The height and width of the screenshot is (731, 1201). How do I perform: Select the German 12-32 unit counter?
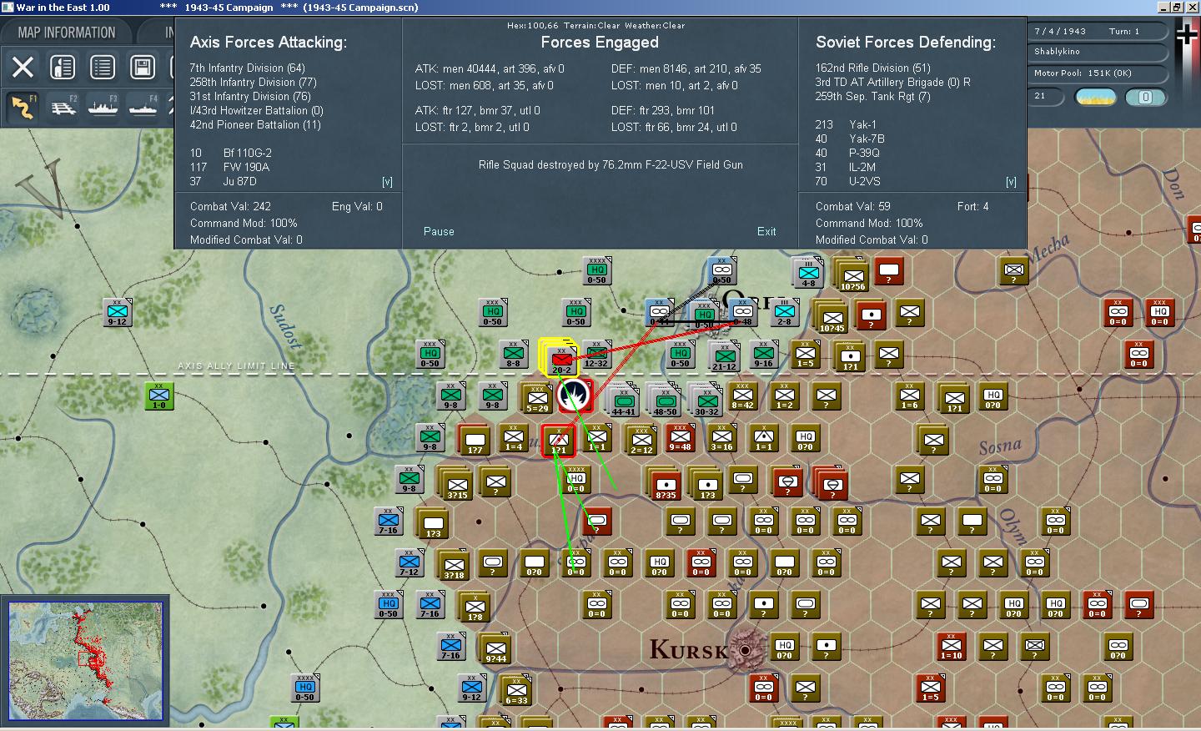(x=596, y=355)
